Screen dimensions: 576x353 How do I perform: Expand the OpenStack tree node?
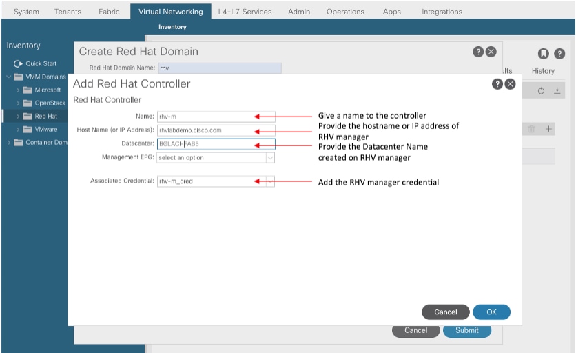18,103
